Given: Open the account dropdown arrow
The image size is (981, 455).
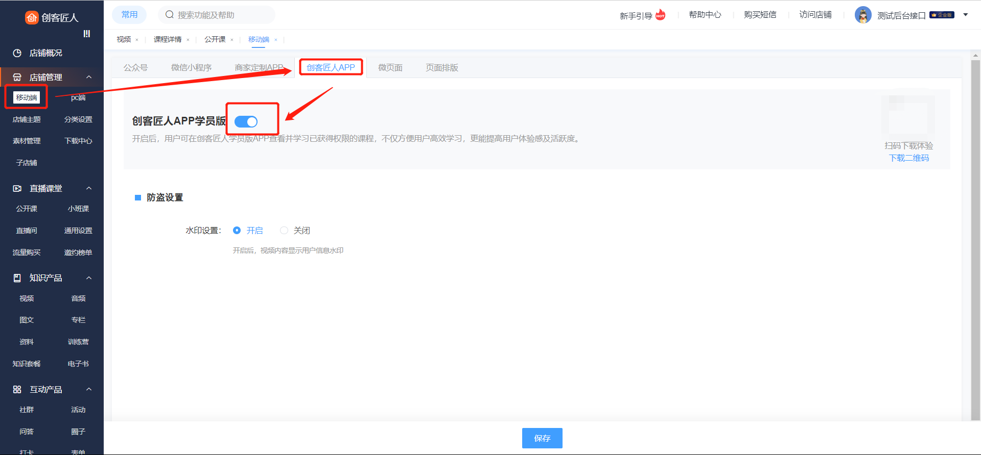Looking at the screenshot, I should (x=966, y=15).
